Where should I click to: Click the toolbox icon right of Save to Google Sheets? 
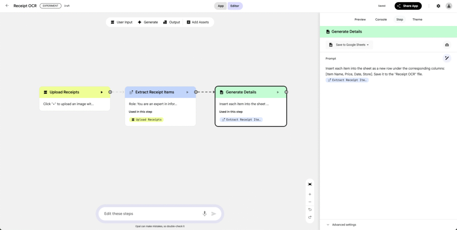point(446,45)
